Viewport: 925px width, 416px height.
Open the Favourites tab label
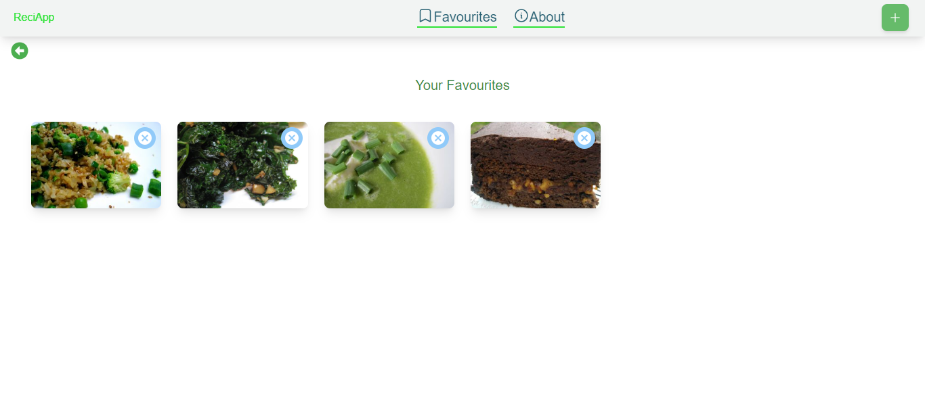(465, 17)
